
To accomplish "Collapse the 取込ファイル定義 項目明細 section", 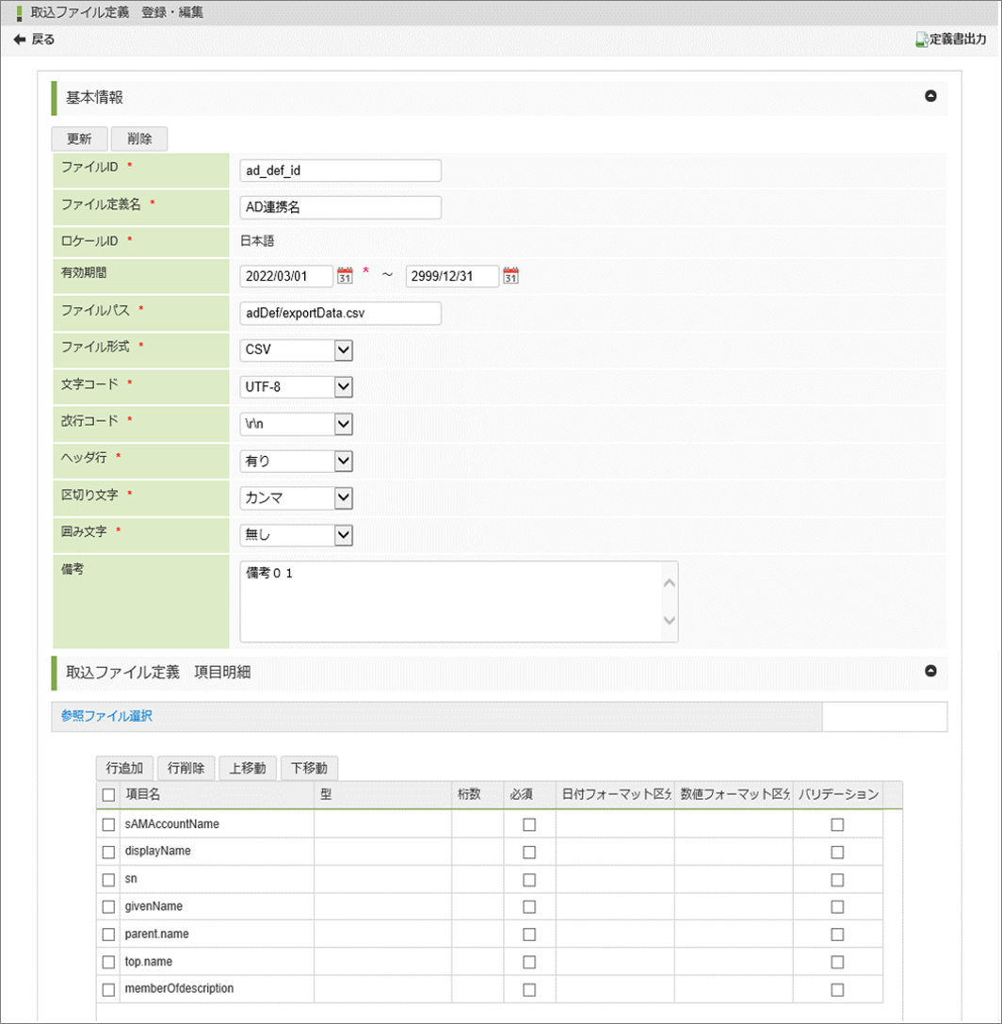I will (930, 673).
